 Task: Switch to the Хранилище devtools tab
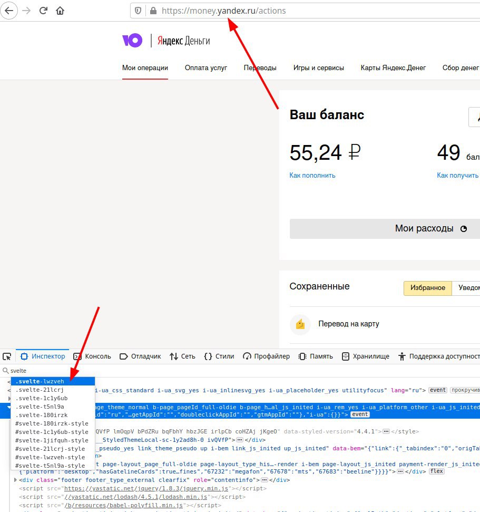(366, 356)
